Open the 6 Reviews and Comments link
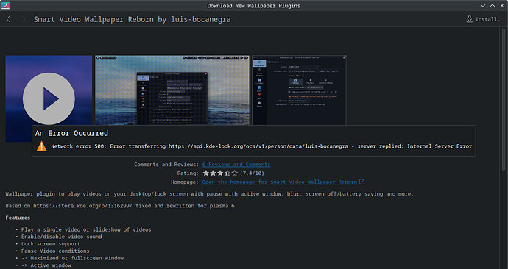This screenshot has height=269, width=508. [x=236, y=165]
